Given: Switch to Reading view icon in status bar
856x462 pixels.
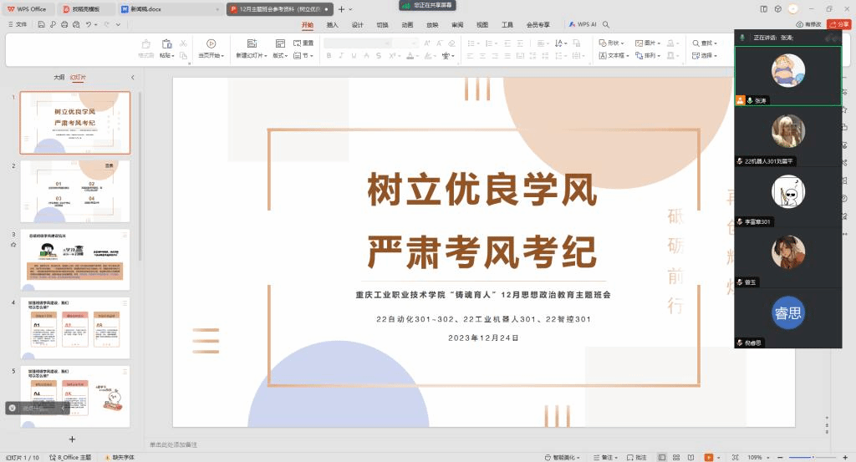Looking at the screenshot, I should [x=690, y=457].
